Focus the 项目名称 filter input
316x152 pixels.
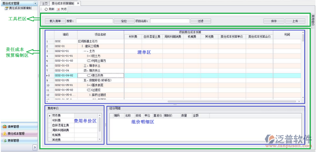(170, 21)
